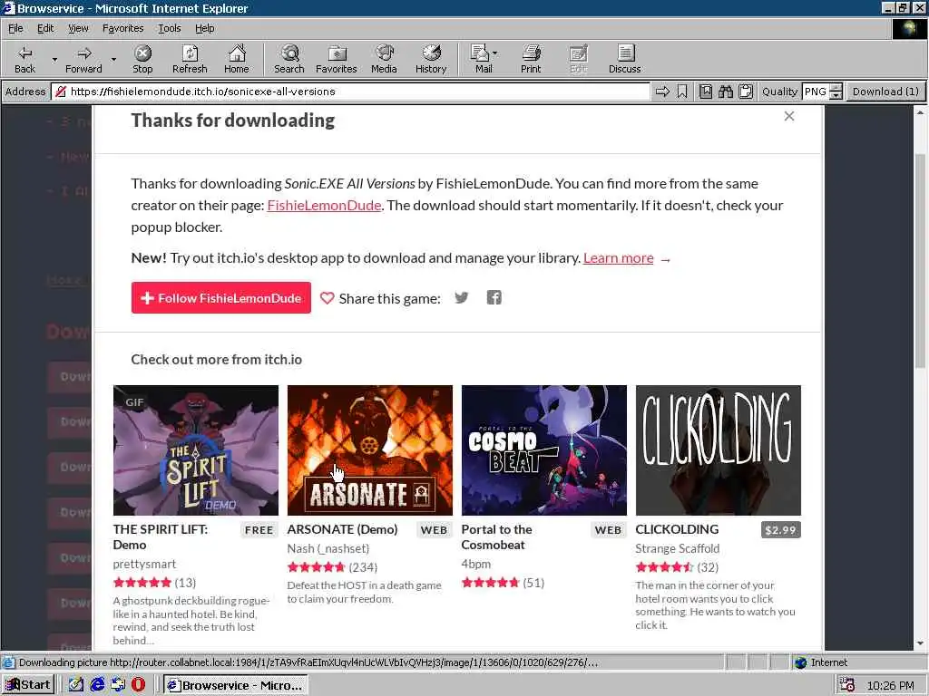Close the Thanks for downloading dialog

[788, 116]
